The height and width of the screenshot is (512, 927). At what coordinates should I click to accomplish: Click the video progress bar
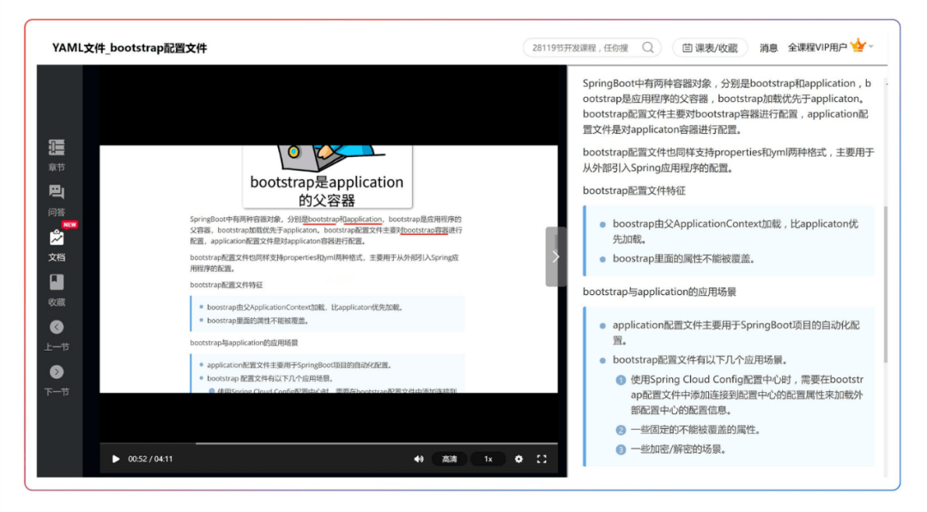pos(328,443)
